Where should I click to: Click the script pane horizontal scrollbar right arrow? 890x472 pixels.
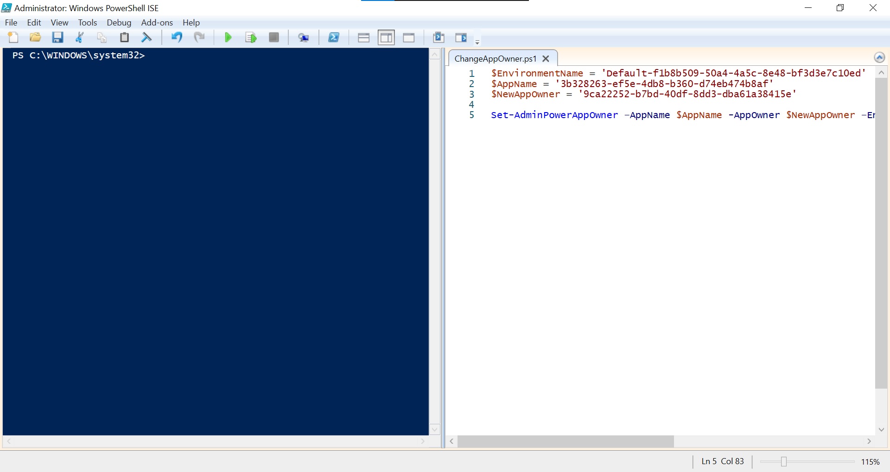[869, 441]
